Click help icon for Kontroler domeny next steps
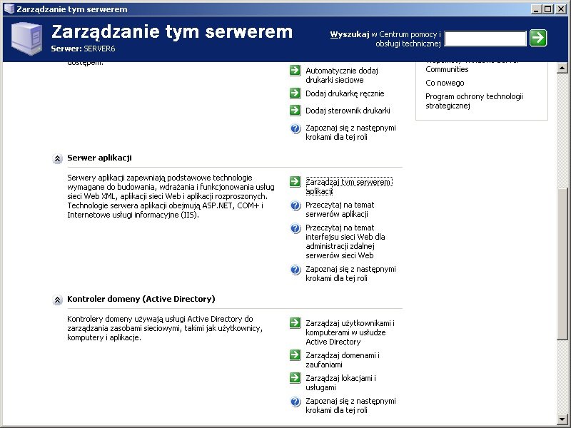 pos(295,402)
